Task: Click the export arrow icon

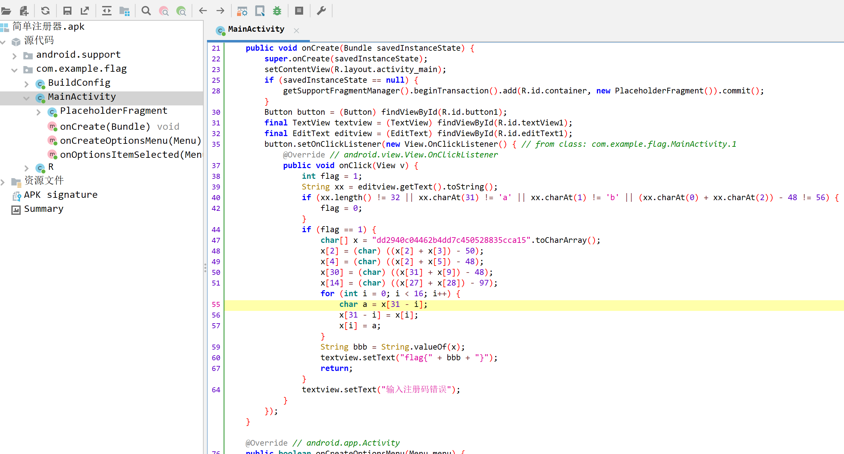Action: coord(85,11)
